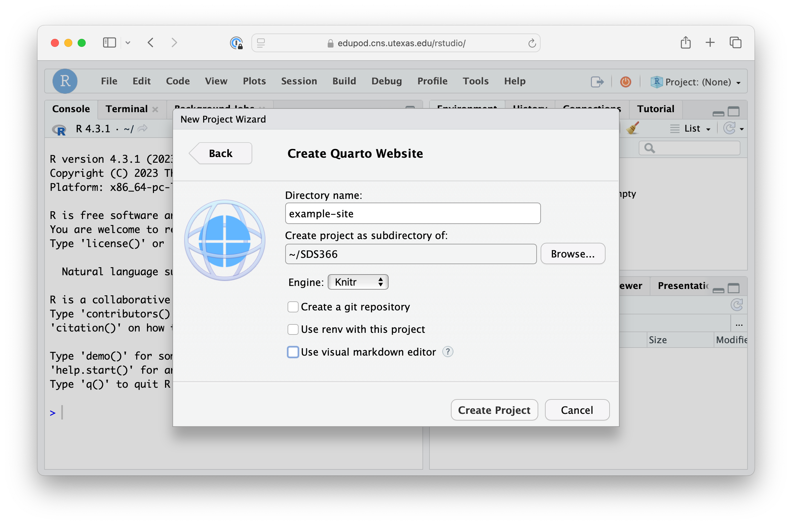Screen dimensions: 792x525
Task: Click the sign out arrow icon
Action: pos(597,82)
